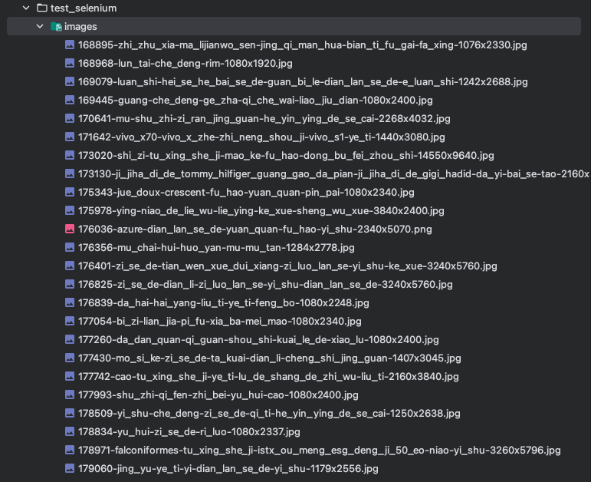Click file icon beside 168968-lun_tai-che_deng
This screenshot has height=482, width=591.
(70, 64)
